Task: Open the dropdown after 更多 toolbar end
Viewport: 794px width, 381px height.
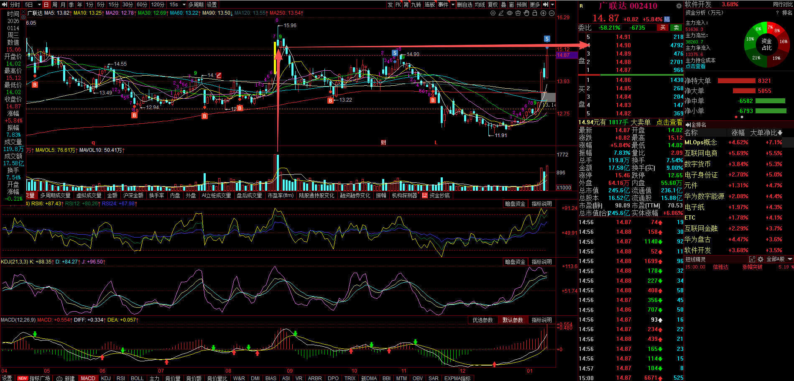Action: [x=553, y=5]
